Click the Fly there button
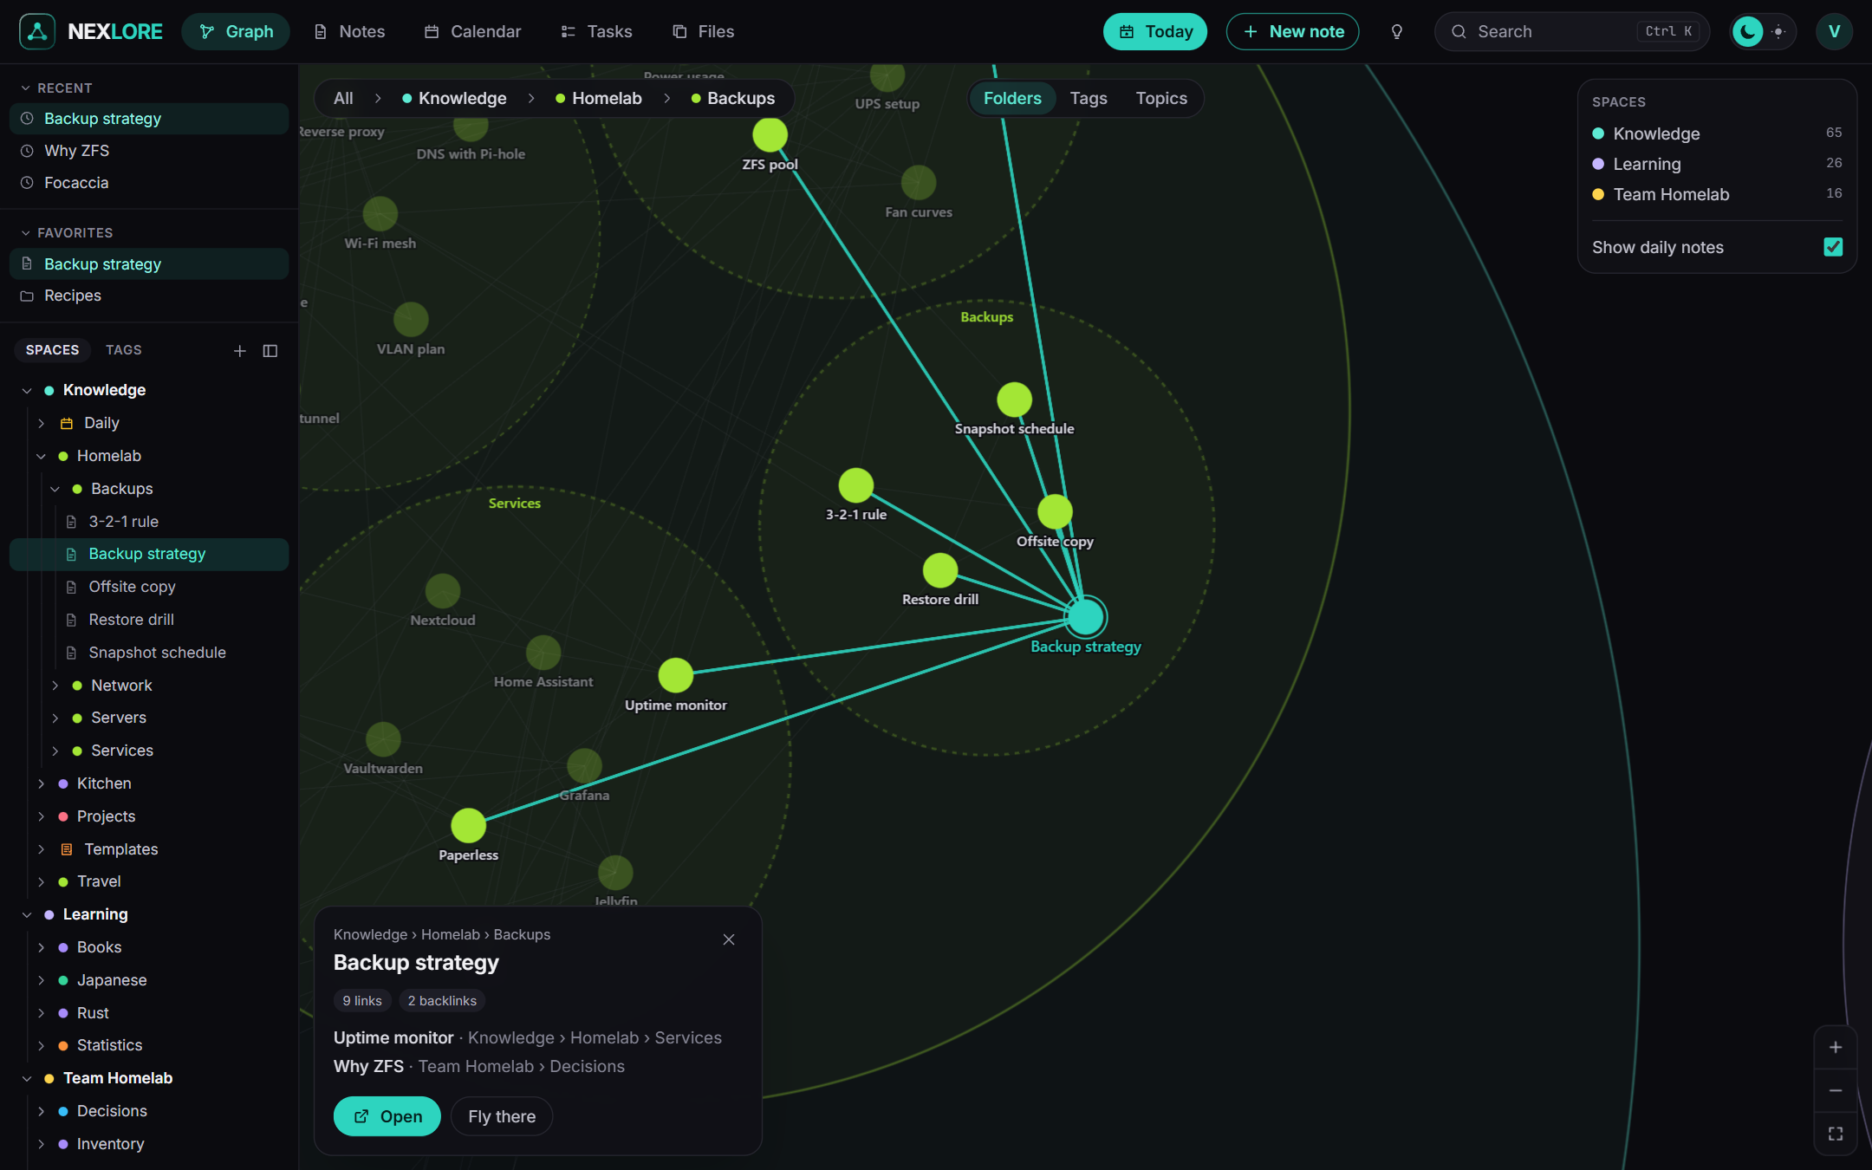 point(502,1116)
